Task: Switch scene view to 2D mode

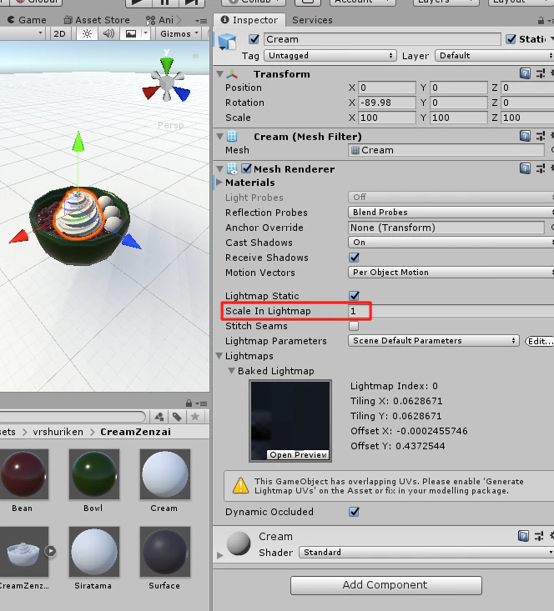Action: coord(60,34)
